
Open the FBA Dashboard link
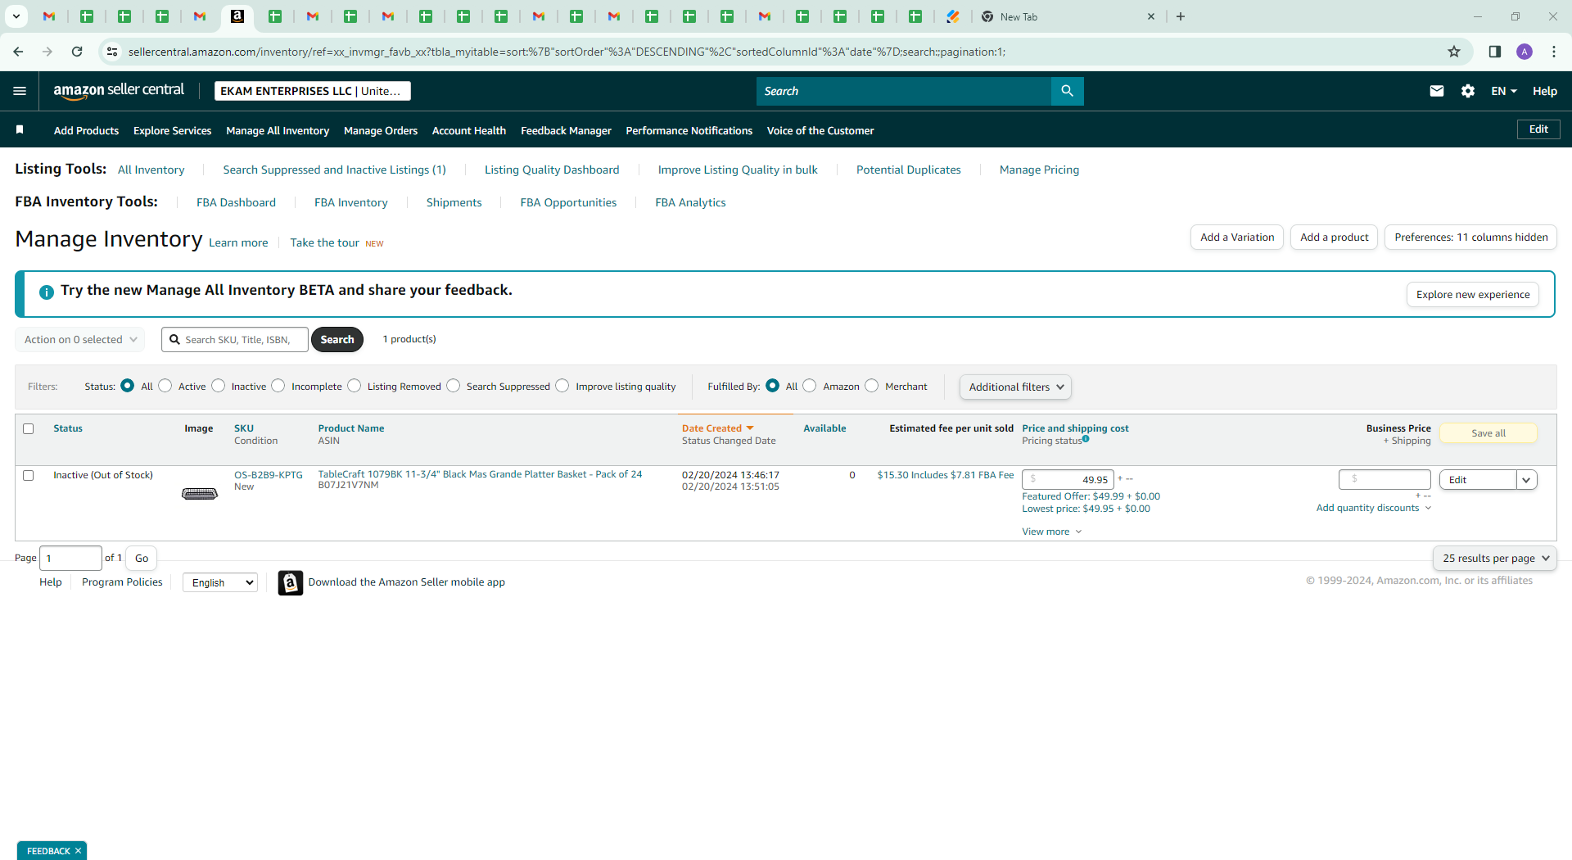tap(236, 202)
